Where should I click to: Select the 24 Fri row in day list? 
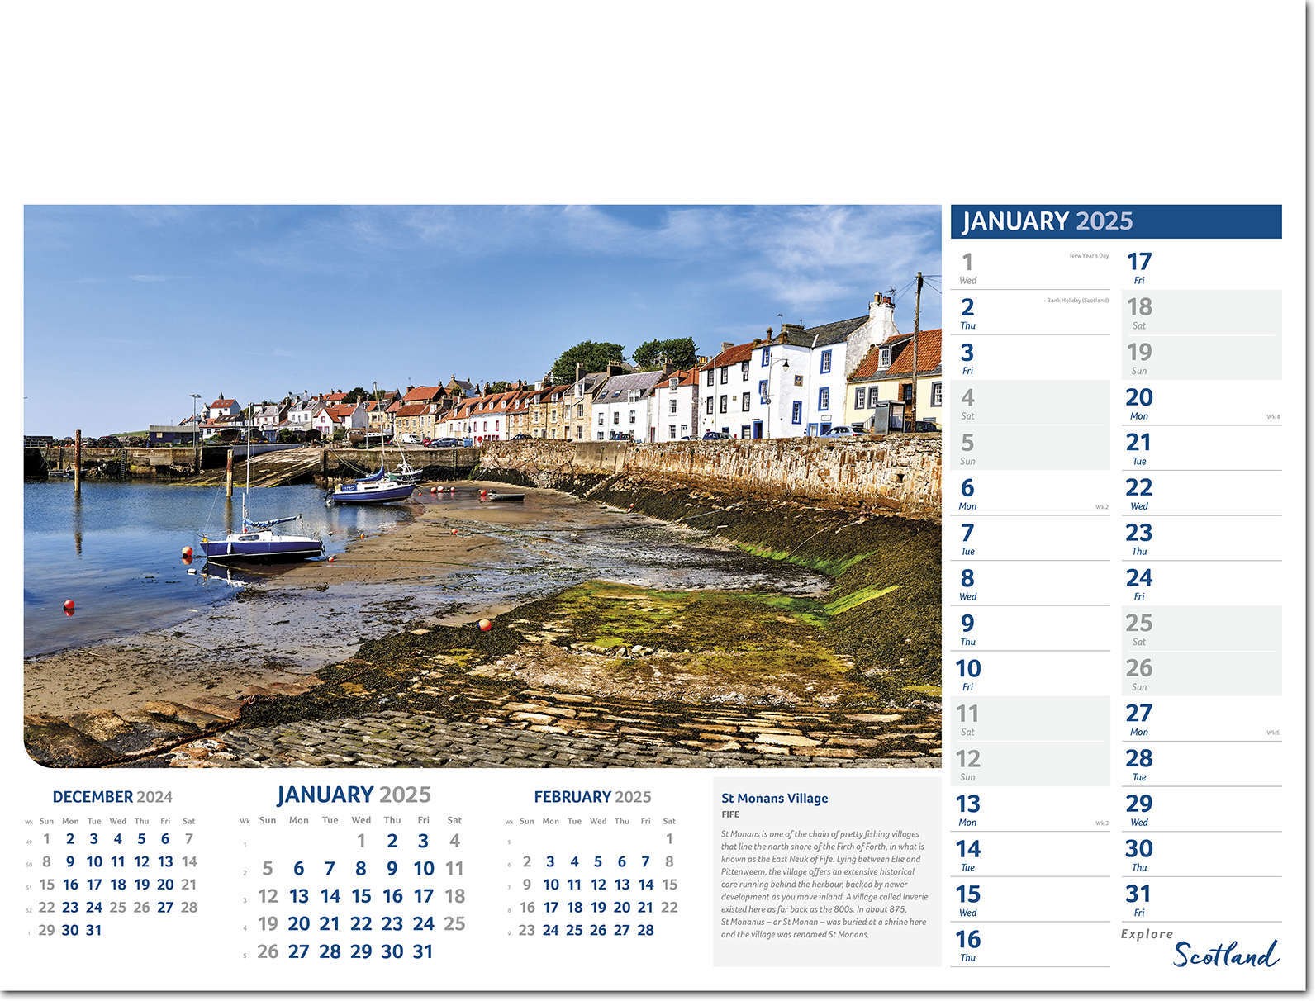[1202, 583]
